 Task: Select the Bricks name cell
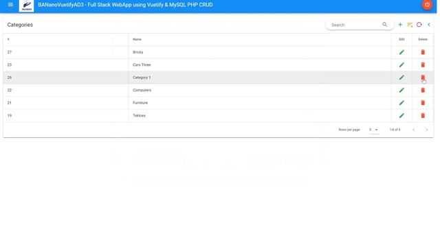260,52
